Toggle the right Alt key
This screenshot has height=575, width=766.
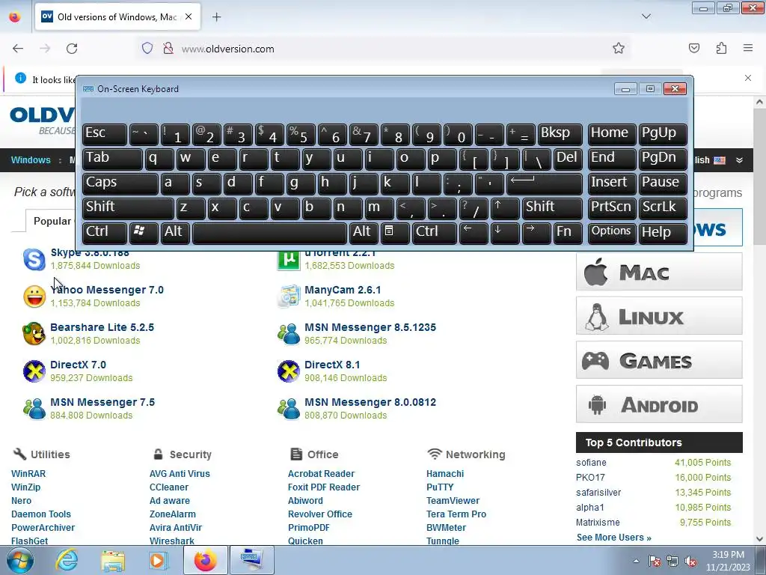[363, 232]
